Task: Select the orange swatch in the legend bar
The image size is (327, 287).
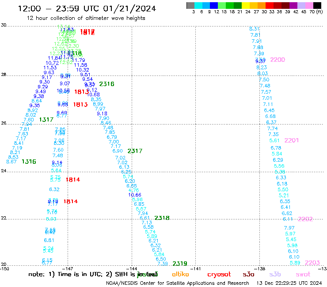Action: tap(262, 5)
